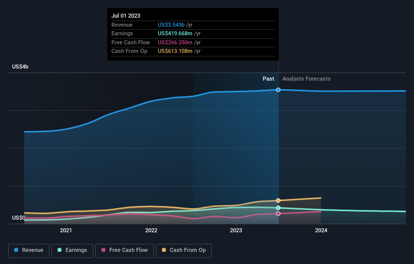Click the Jul 01 2023 tooltip date
The image size is (414, 264).
coord(126,16)
